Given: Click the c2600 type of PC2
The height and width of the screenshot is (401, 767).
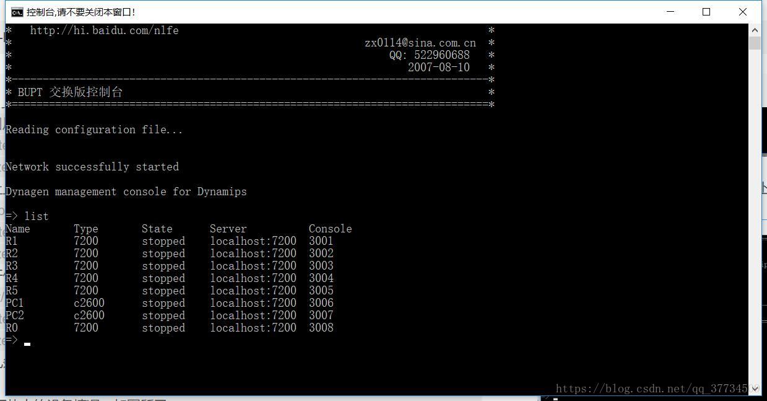Looking at the screenshot, I should coord(89,315).
